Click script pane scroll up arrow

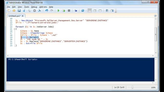pyautogui.click(x=156, y=19)
